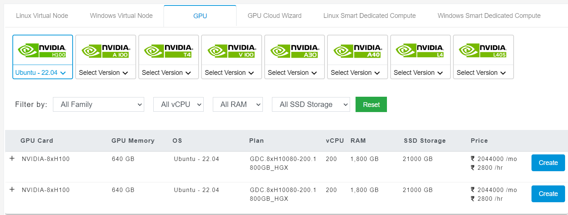
Task: Click 21000 GB storage in first row
Action: 418,159
